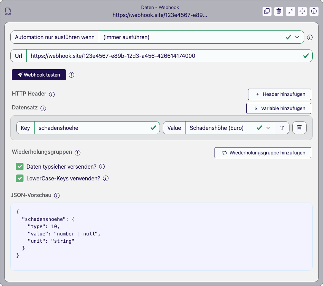Click the HTTP Header label
This screenshot has width=323, height=286.
click(29, 94)
